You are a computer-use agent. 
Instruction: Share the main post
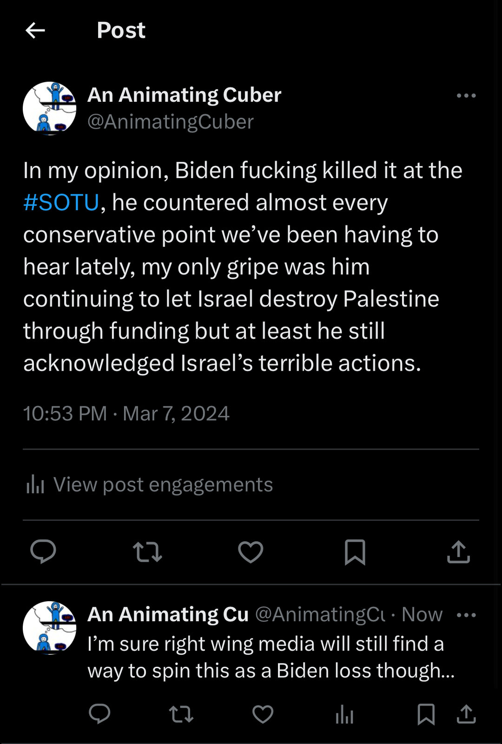tap(458, 552)
